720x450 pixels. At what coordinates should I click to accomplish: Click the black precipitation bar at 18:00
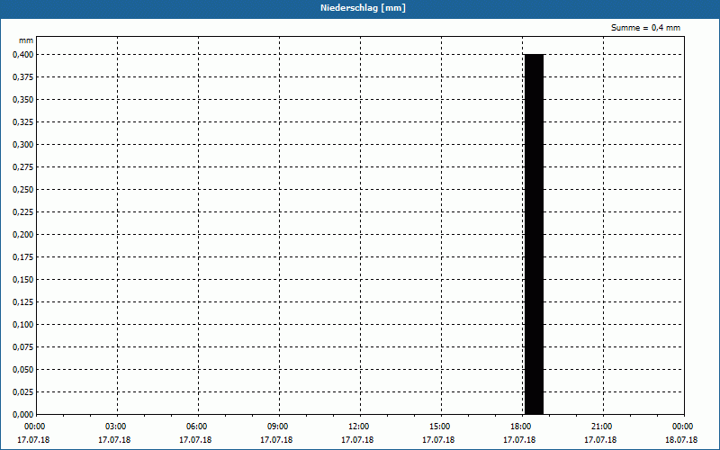(534, 234)
